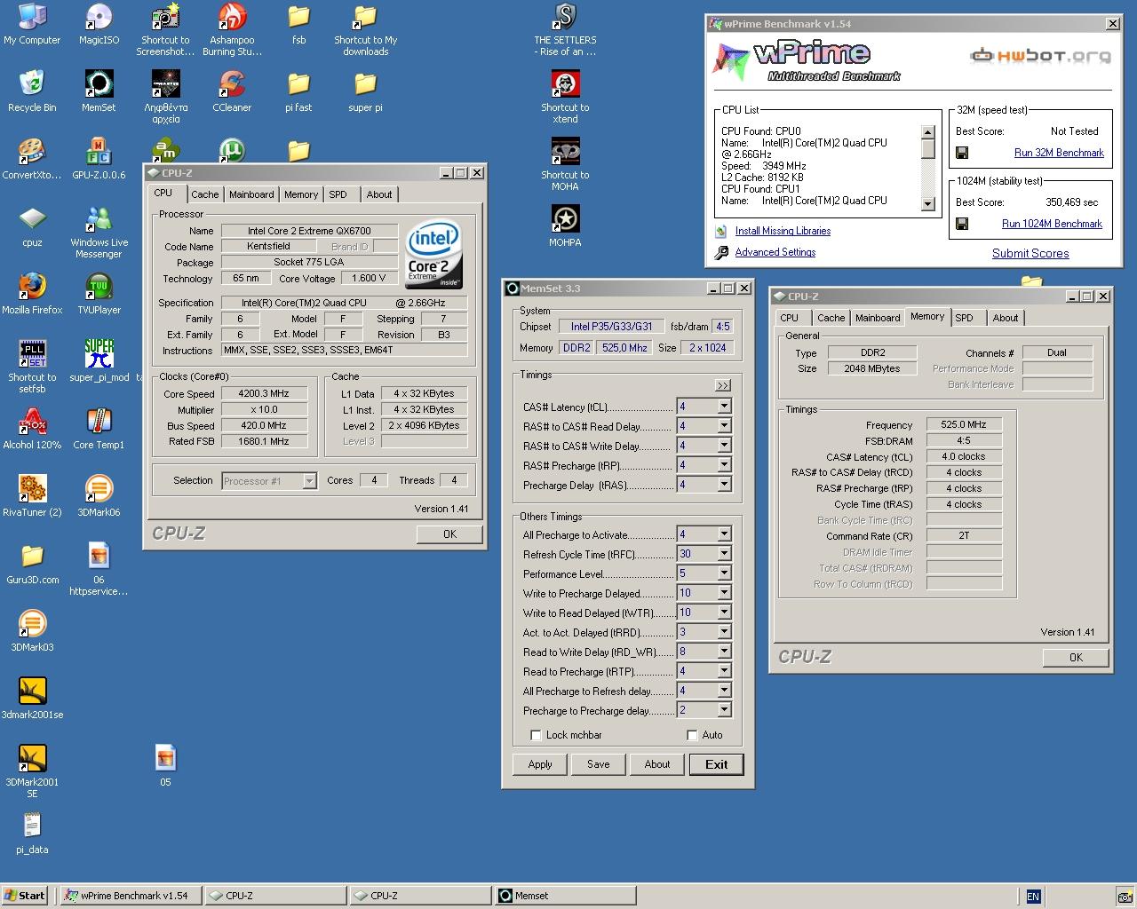
Task: Open Write to Read Delayed (tWTR) dropdown
Action: tap(724, 613)
